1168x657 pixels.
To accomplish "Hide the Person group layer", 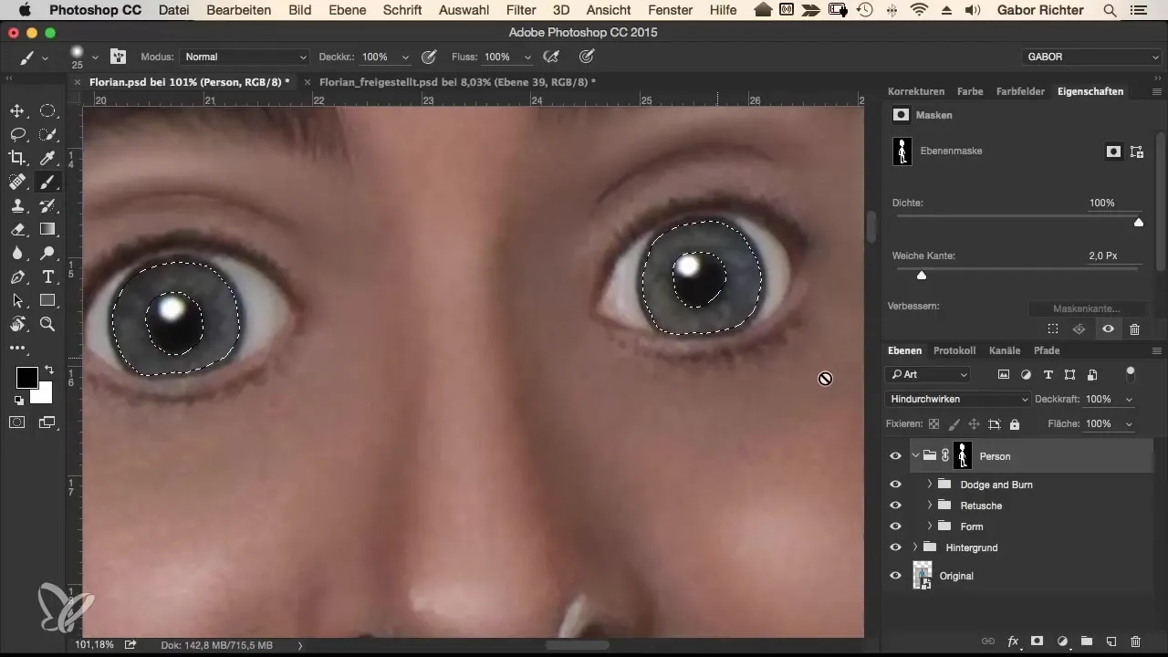I will [895, 456].
